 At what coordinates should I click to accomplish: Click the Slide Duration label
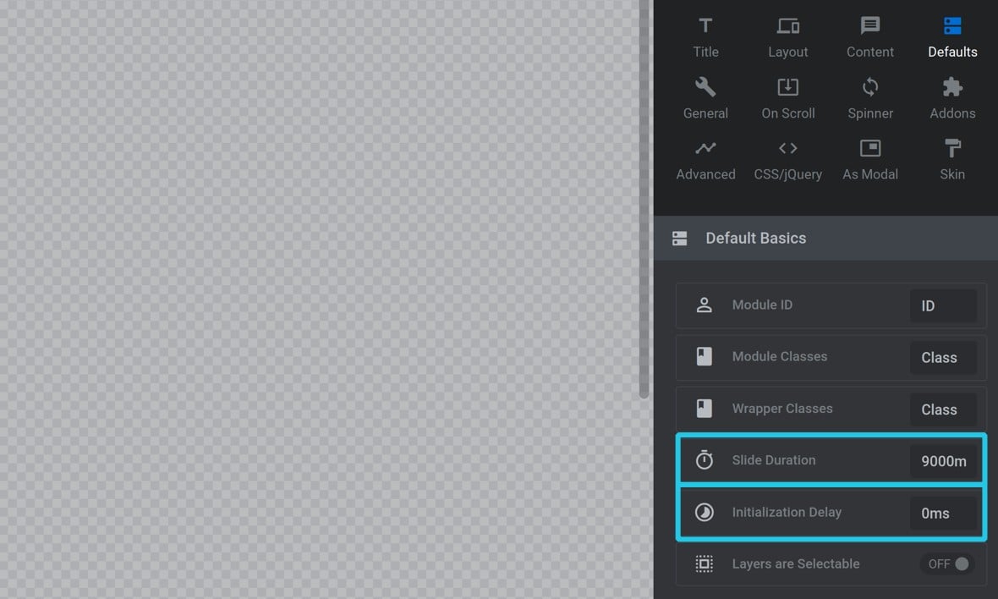click(x=773, y=460)
